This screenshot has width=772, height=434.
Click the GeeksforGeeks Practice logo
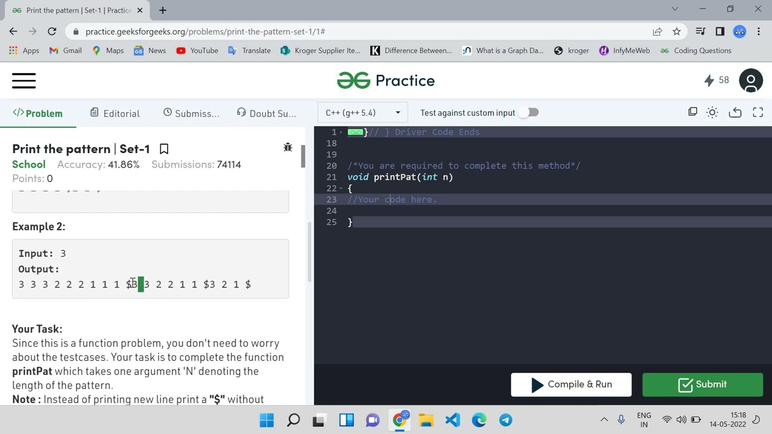(x=386, y=81)
